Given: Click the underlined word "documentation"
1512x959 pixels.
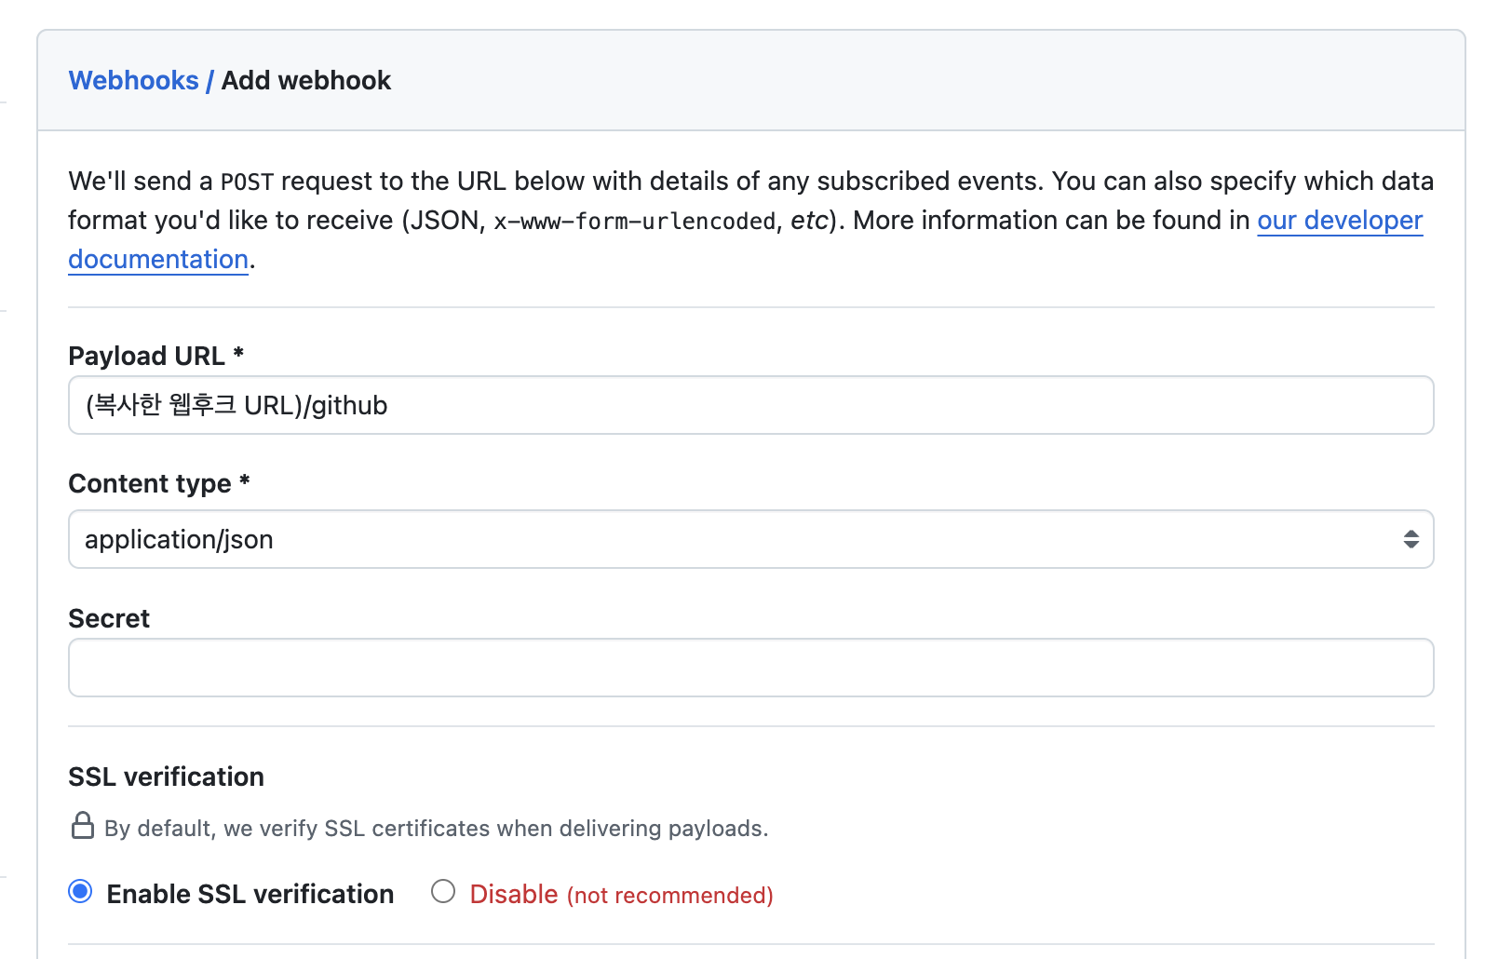Looking at the screenshot, I should 158,260.
